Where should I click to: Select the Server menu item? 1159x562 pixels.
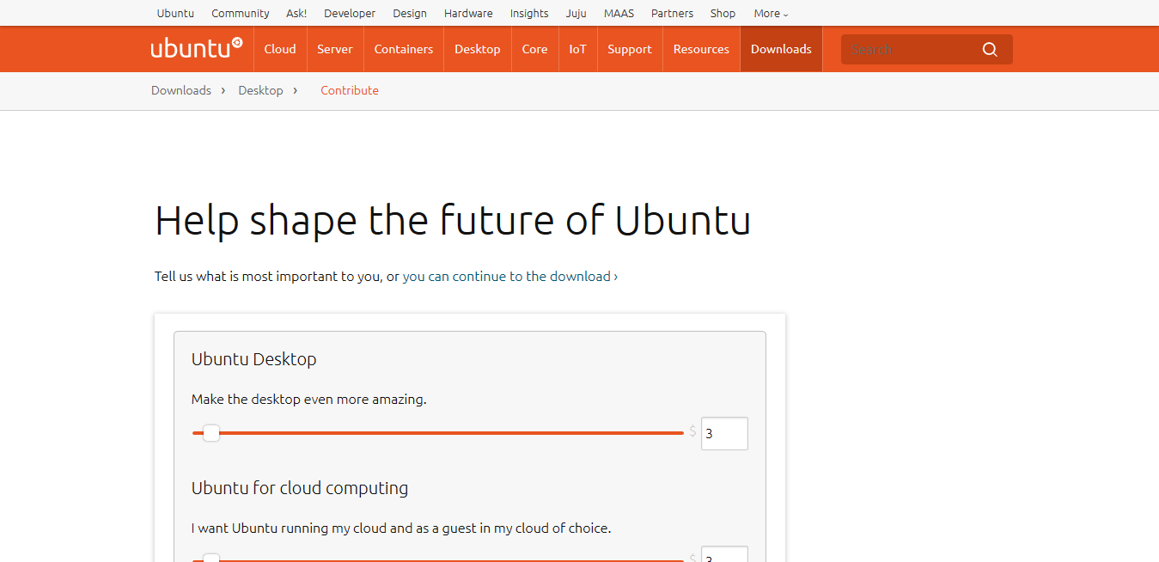[335, 49]
